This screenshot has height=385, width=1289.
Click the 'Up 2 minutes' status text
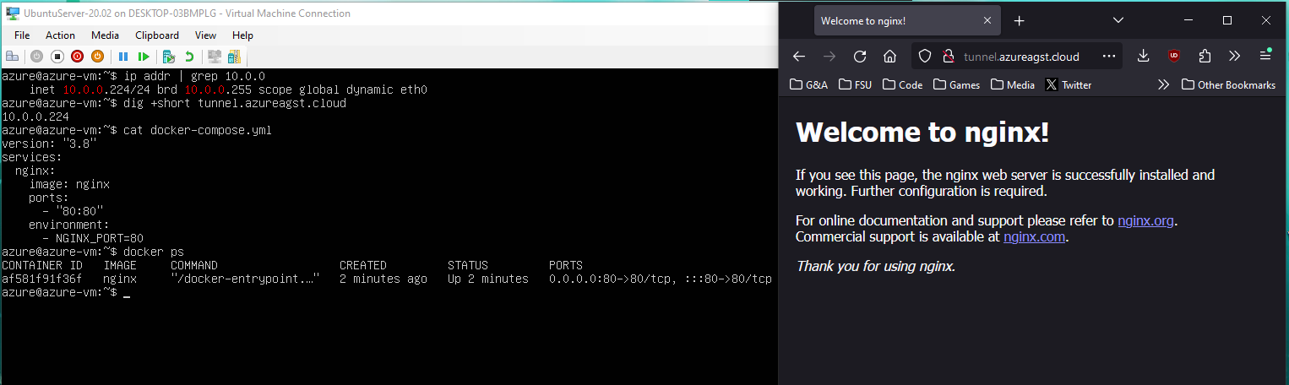pos(488,279)
